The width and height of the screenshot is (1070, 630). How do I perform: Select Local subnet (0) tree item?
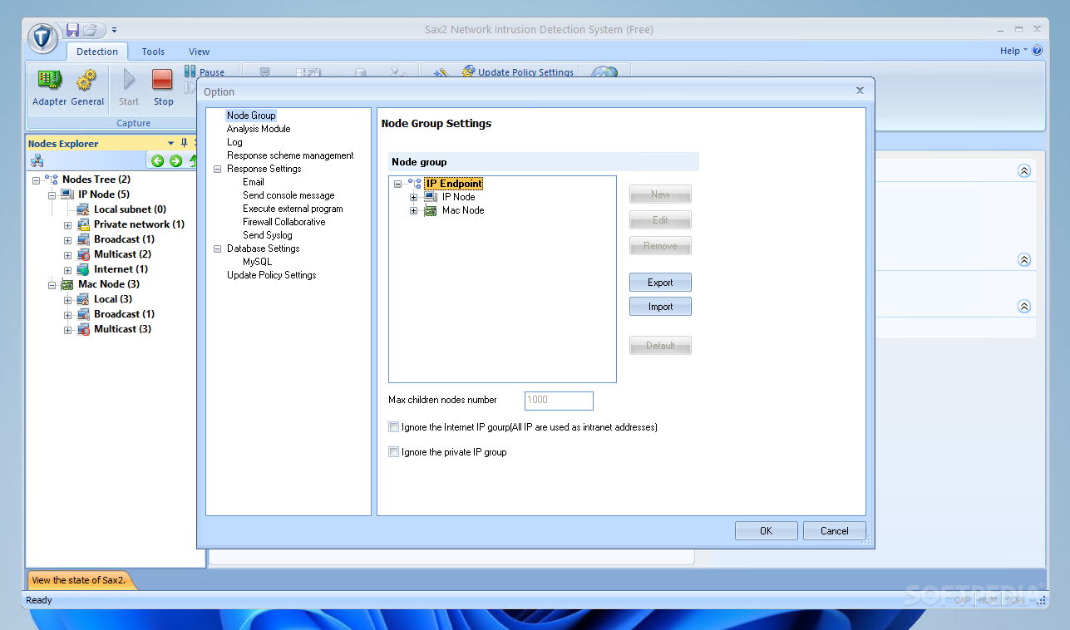tap(130, 209)
